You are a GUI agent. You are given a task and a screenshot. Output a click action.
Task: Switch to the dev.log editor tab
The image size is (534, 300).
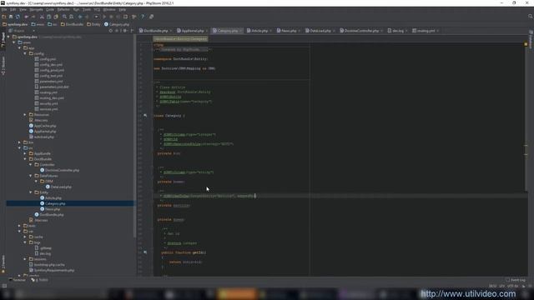pos(398,31)
